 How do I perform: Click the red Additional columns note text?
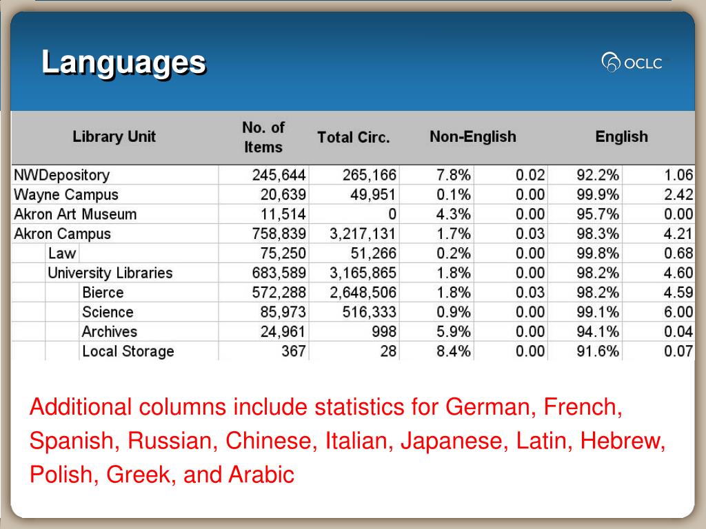point(347,441)
